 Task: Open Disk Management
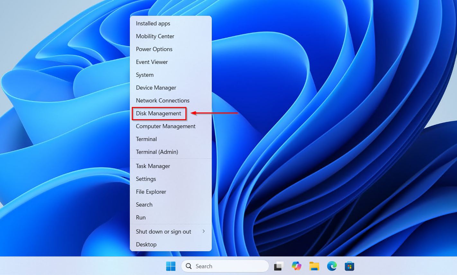(158, 113)
